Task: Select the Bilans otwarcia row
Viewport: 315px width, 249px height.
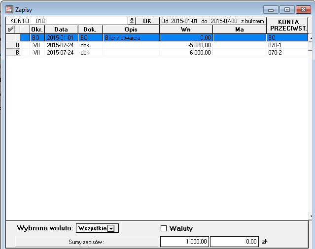Action: coord(157,37)
